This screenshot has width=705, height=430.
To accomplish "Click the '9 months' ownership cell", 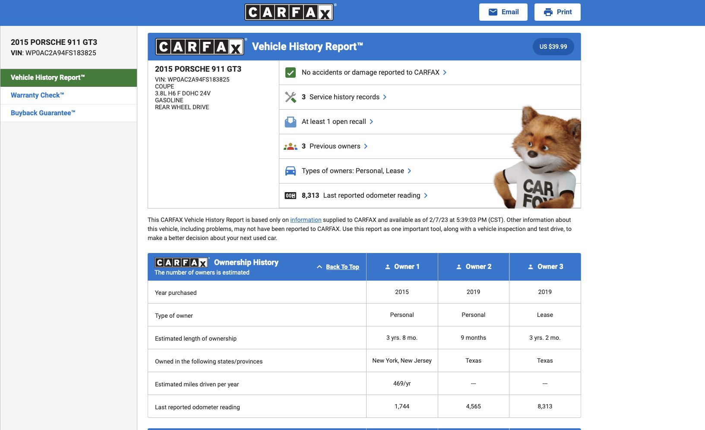I will point(474,338).
